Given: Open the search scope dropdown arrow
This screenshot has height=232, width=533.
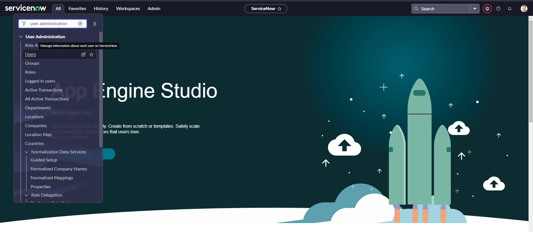Looking at the screenshot, I should (x=475, y=9).
